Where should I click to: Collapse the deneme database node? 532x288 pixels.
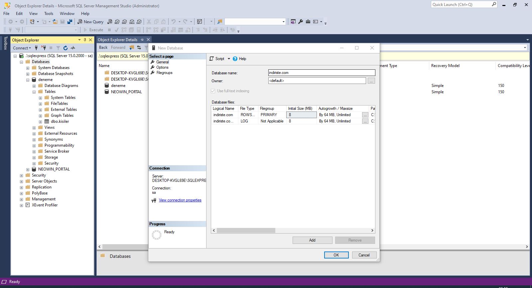28,80
